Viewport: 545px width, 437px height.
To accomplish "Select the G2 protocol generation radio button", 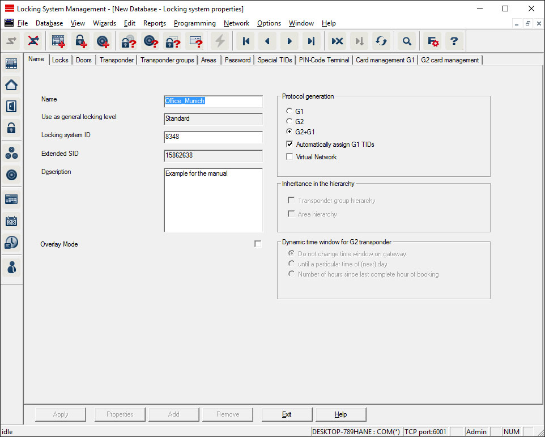I will pos(289,122).
